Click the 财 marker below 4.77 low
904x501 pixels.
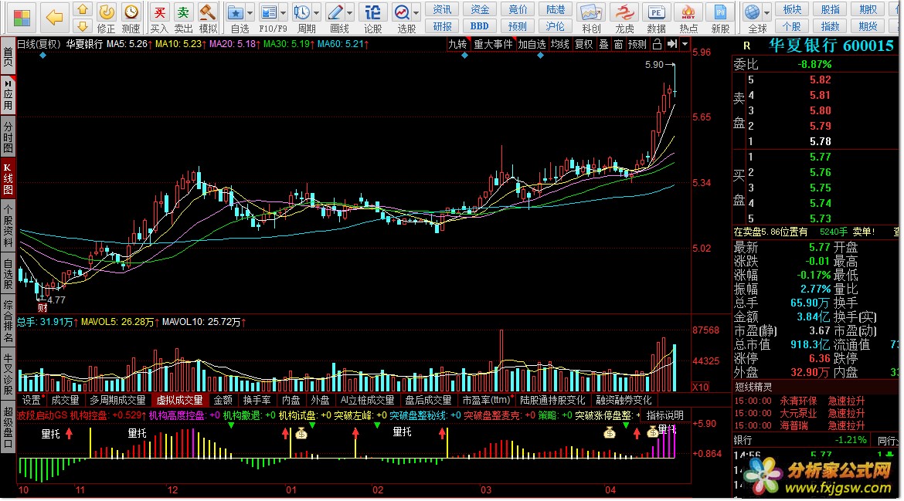click(x=42, y=308)
